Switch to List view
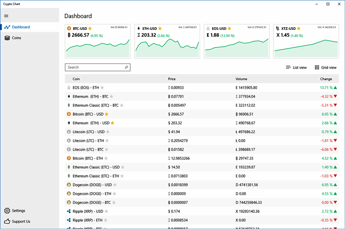Screen dimensions: 345x229 (296, 67)
